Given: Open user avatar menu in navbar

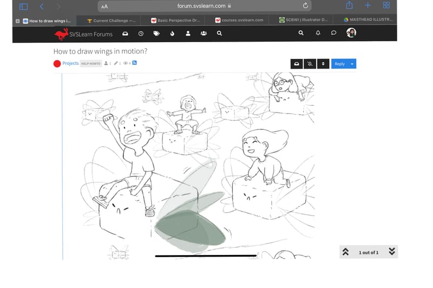Looking at the screenshot, I should [351, 34].
